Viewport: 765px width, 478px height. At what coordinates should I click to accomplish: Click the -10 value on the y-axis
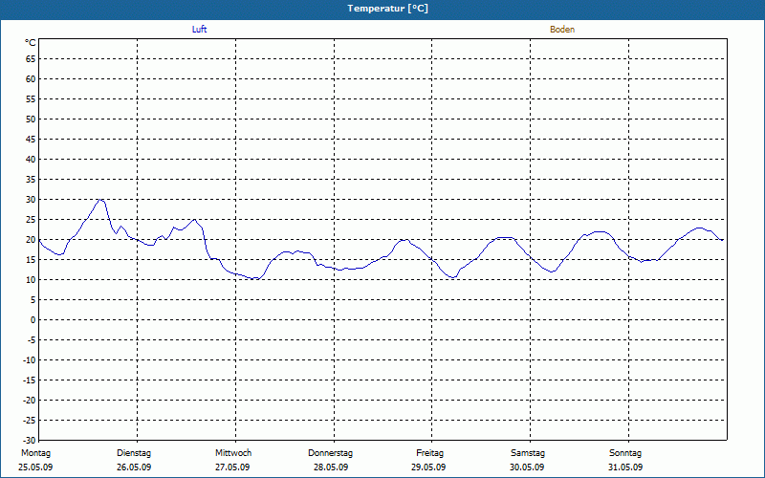click(30, 360)
